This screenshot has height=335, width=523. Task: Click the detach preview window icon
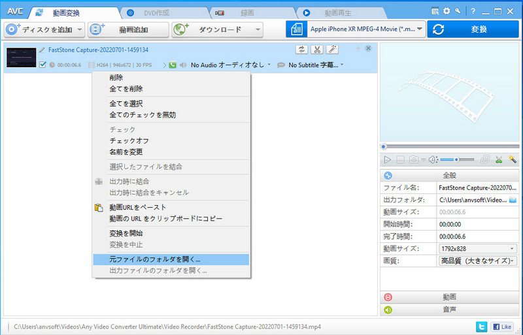coord(486,160)
